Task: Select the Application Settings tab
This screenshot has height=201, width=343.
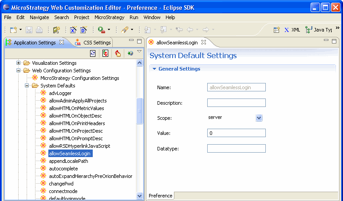Action: (35, 43)
